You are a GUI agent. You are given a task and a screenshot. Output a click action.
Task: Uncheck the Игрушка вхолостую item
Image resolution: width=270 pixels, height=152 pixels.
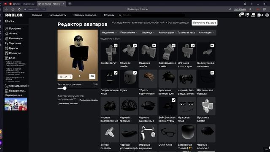(193, 46)
